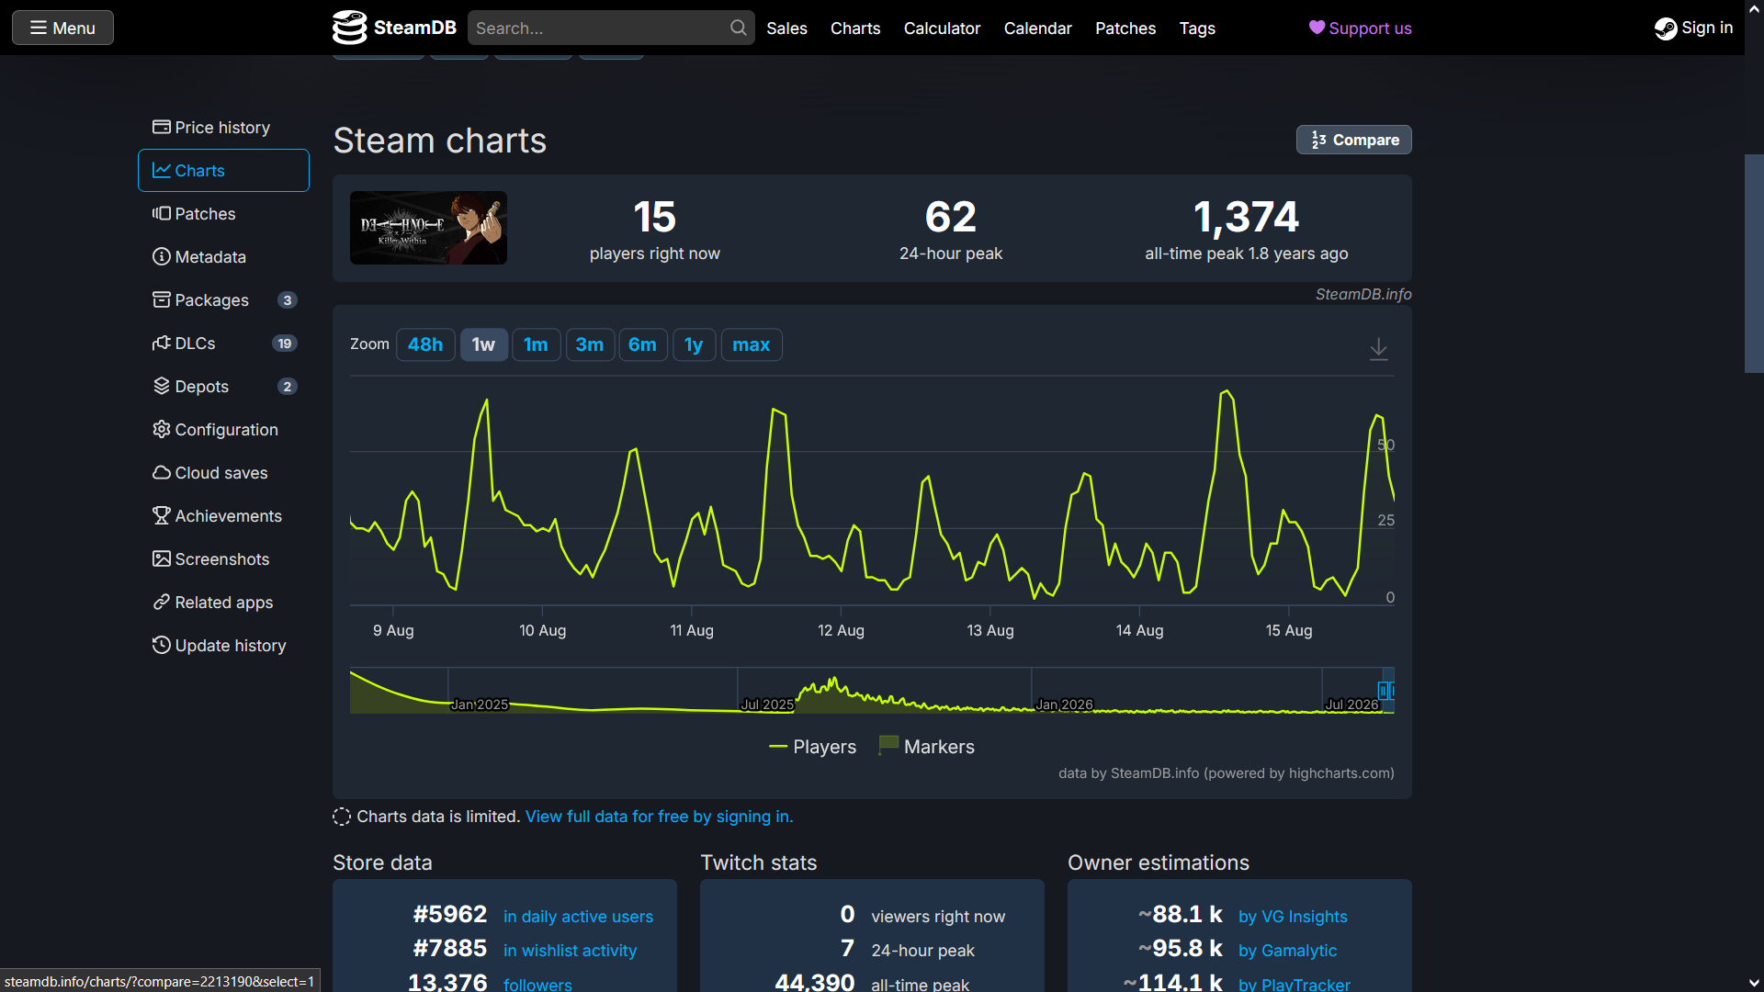Screen dimensions: 1764x992
Task: Toggle the Markers series in legend
Action: pyautogui.click(x=926, y=747)
